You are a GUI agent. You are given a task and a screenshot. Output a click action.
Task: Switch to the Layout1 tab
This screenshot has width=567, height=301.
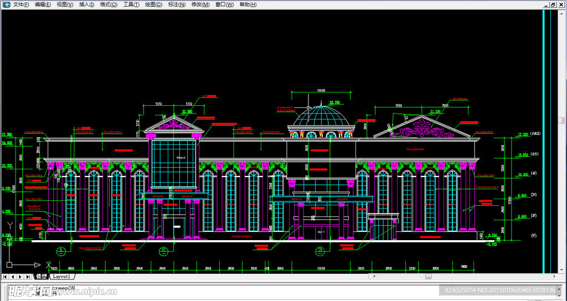(61, 276)
